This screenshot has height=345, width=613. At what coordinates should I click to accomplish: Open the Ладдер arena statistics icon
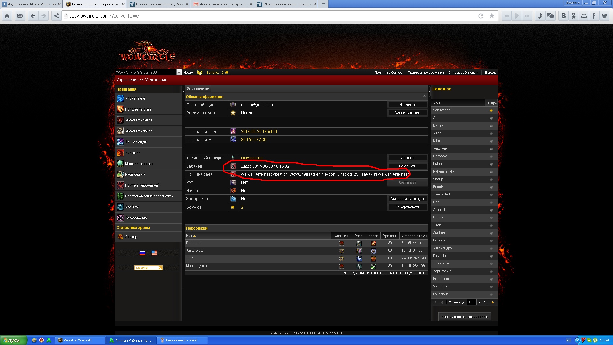tap(120, 237)
